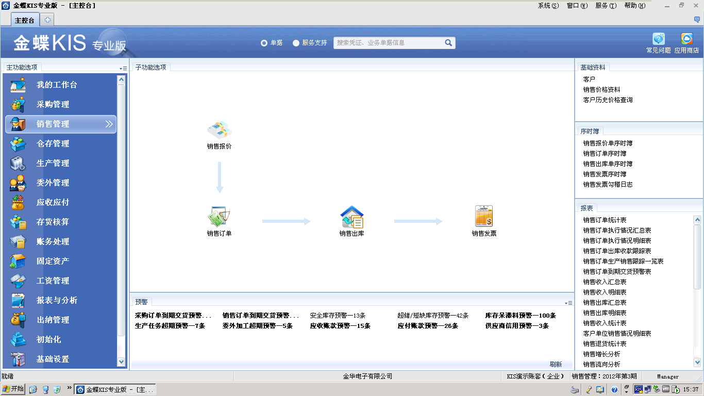Open 销售出库明细表 report
The height and width of the screenshot is (396, 704).
605,313
